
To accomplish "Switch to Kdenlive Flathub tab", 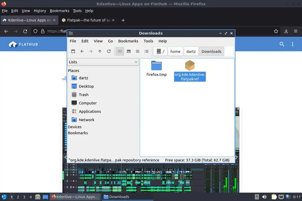I will (29, 20).
